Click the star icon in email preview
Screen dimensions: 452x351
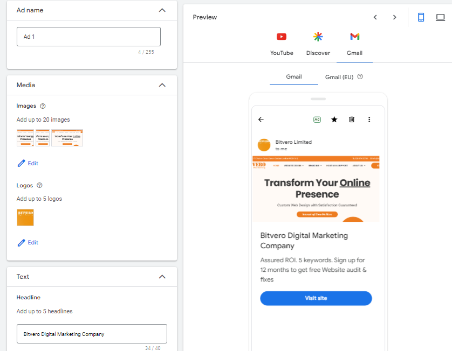334,120
